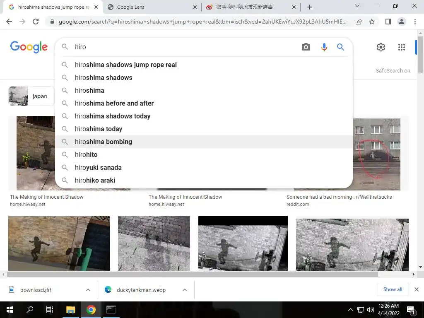424x318 pixels.
Task: Open download.jfif from downloads bar
Action: [36, 290]
